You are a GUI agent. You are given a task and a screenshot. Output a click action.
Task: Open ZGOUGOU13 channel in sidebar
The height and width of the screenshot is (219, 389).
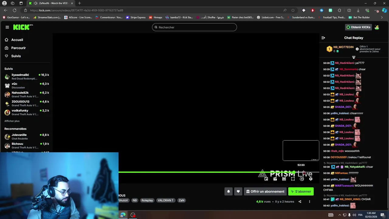(x=27, y=103)
